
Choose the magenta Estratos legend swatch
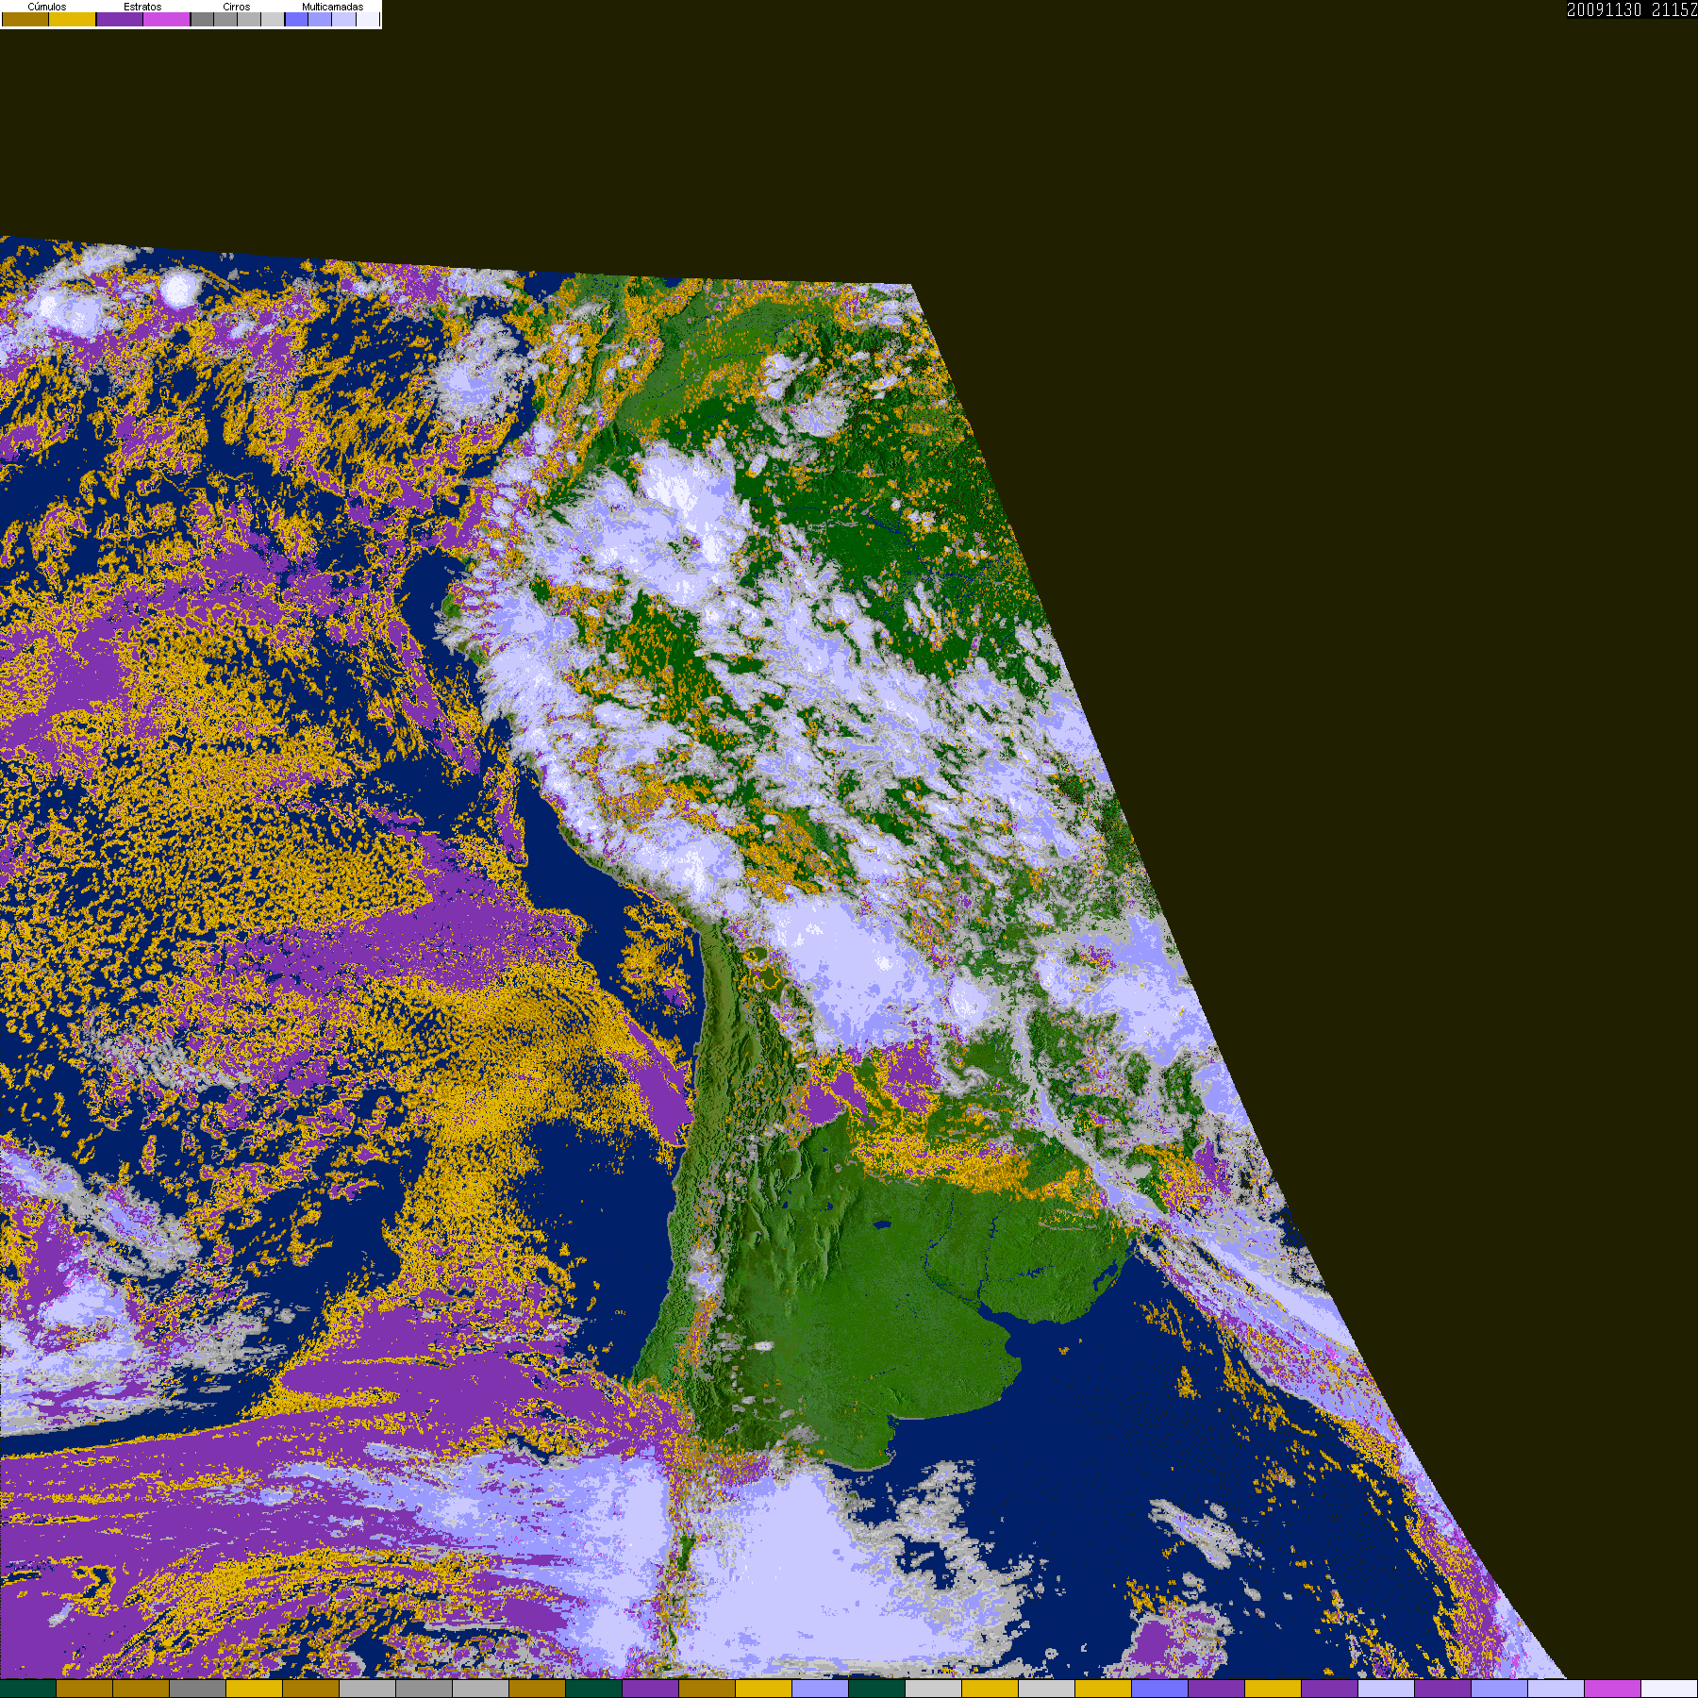[166, 19]
